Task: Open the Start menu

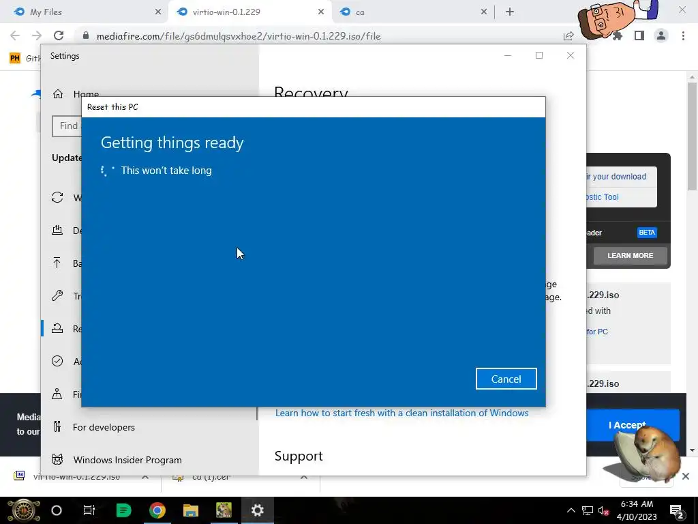Action: click(24, 510)
